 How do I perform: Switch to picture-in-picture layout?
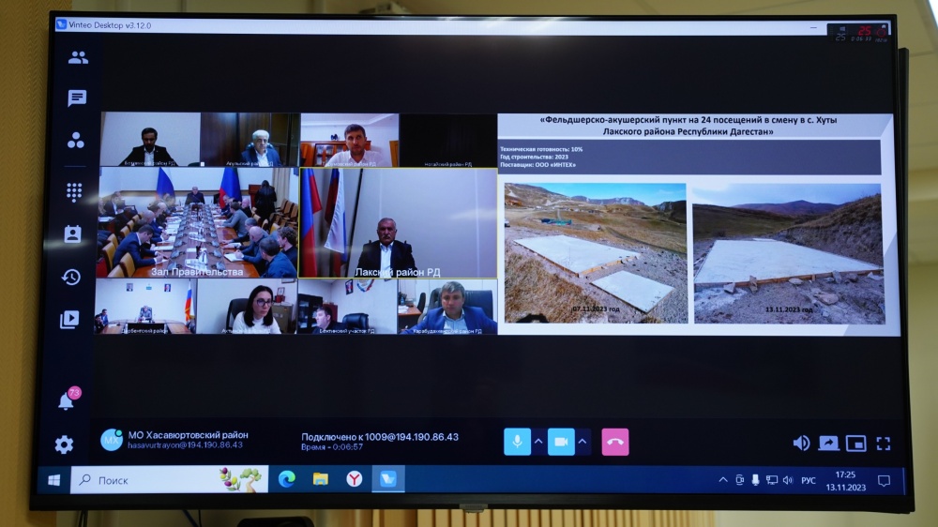point(855,444)
